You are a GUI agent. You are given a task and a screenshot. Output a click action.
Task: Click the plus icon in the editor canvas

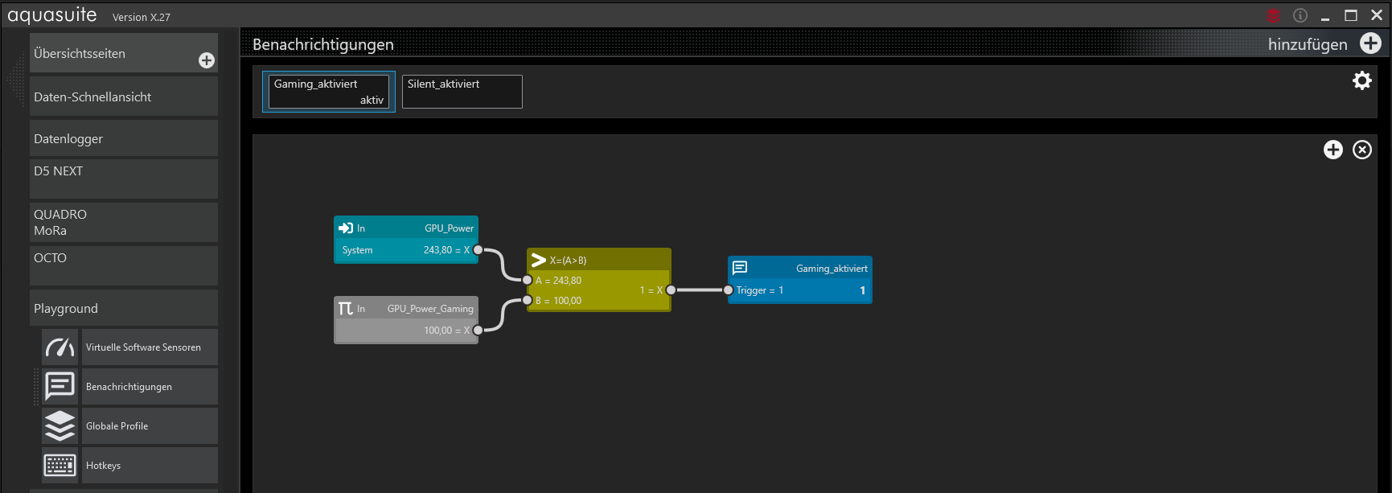(1332, 150)
